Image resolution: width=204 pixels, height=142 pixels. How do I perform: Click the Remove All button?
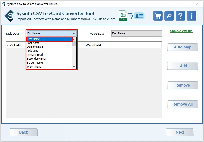click(183, 104)
